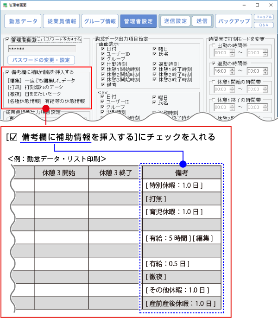Viewport: 278px width, 318px height.
Task: Toggle 退勤の時間帯 checkbox
Action: pyautogui.click(x=213, y=64)
